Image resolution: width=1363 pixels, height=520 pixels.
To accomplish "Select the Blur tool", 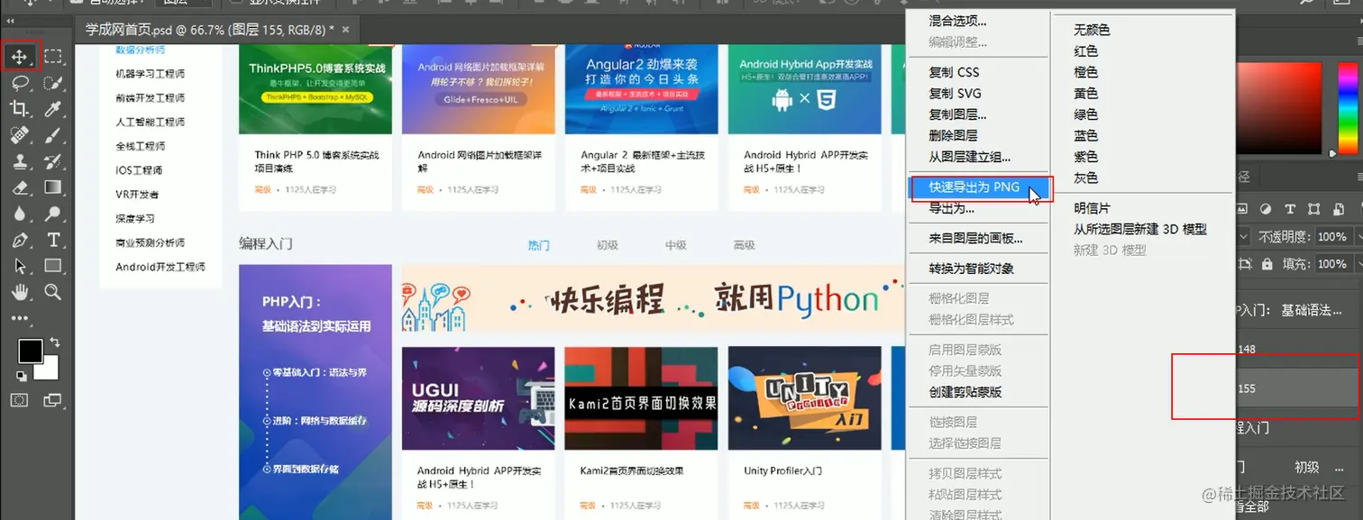I will click(19, 214).
